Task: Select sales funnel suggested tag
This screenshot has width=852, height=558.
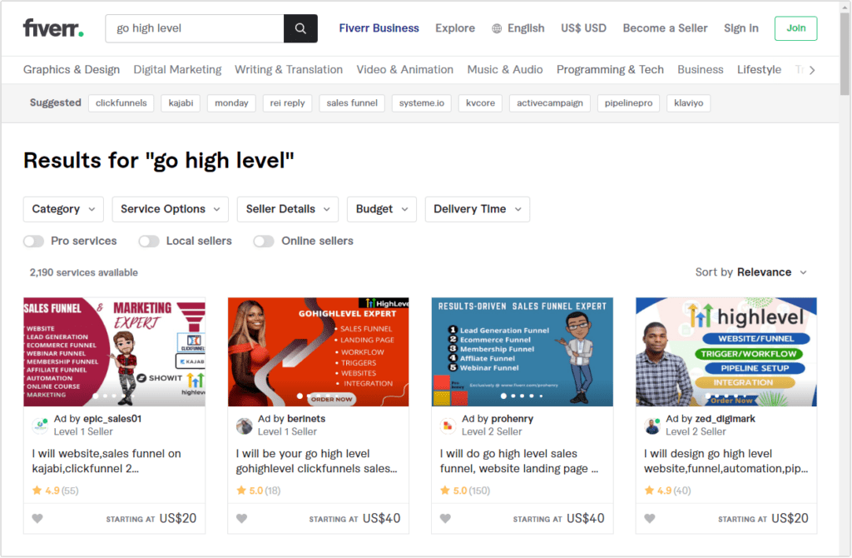Action: pos(352,102)
